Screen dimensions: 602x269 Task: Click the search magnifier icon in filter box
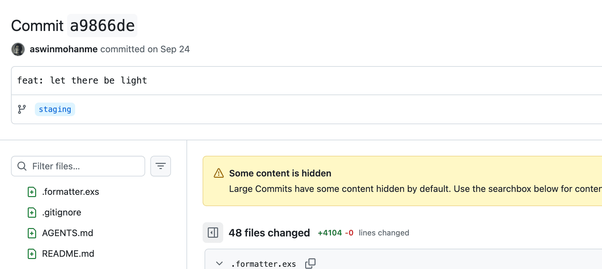[x=22, y=166]
